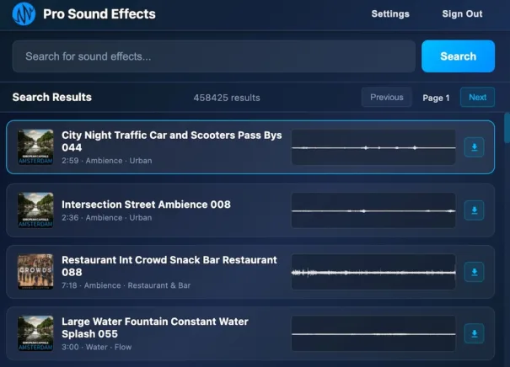
Task: Seek in Large Water Fountain waveform
Action: (x=373, y=333)
